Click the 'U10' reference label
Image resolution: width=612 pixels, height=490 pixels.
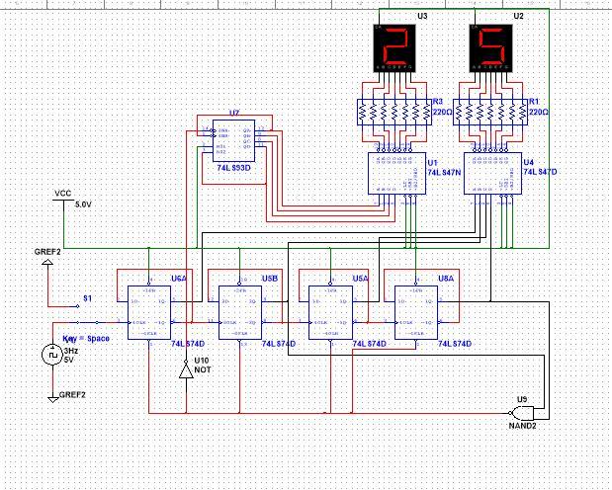pyautogui.click(x=202, y=361)
